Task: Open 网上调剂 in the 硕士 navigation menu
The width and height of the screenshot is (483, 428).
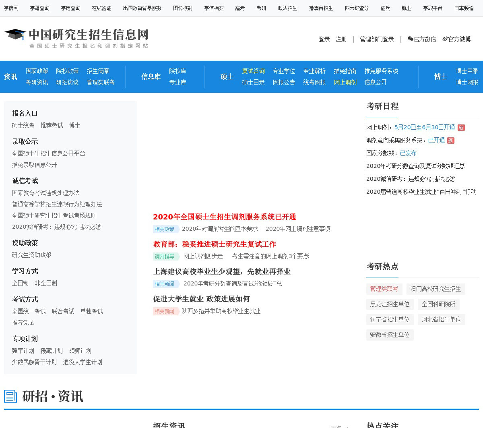Action: point(345,82)
